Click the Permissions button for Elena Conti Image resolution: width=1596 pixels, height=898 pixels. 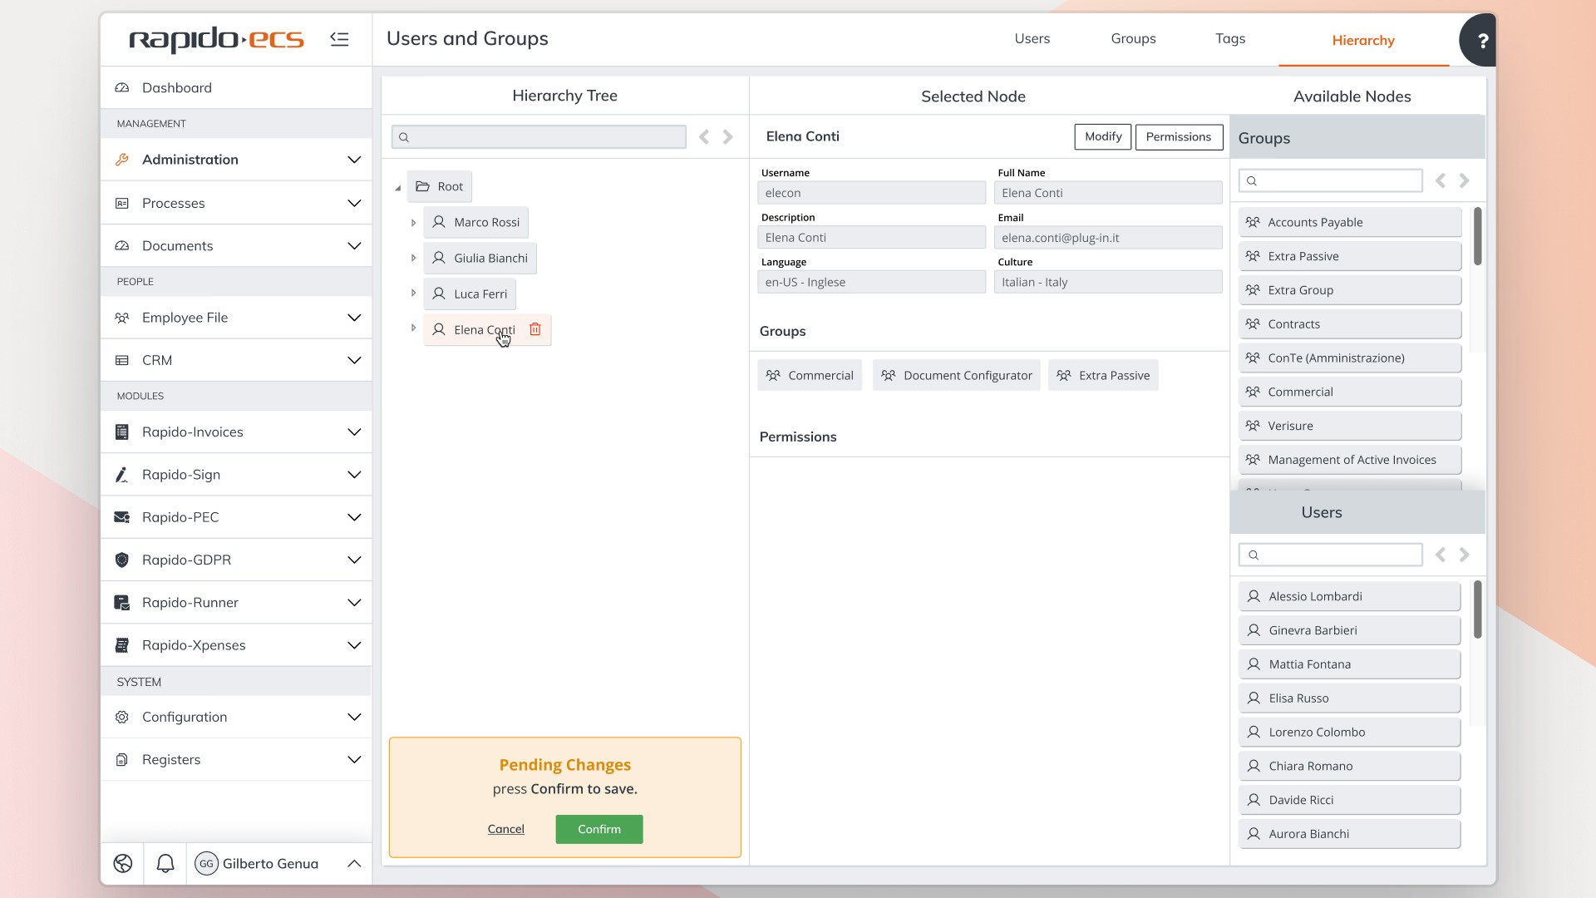pos(1179,136)
